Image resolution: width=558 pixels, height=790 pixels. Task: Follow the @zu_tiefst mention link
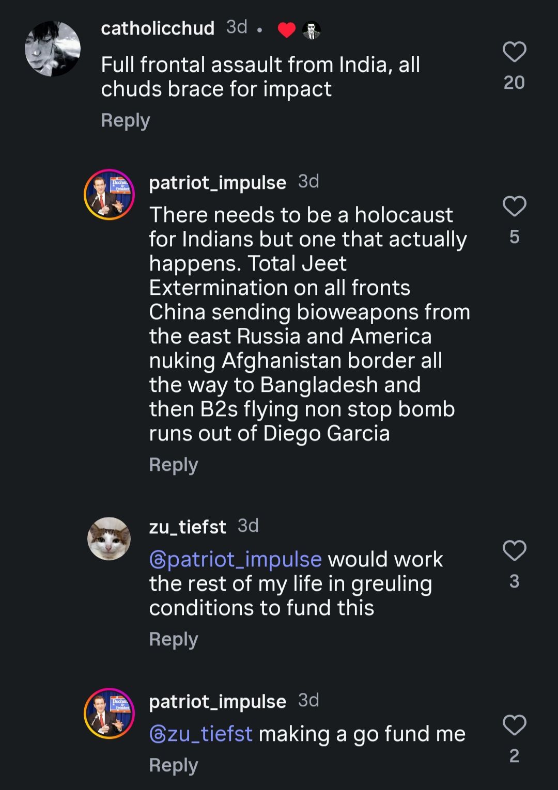pos(201,734)
